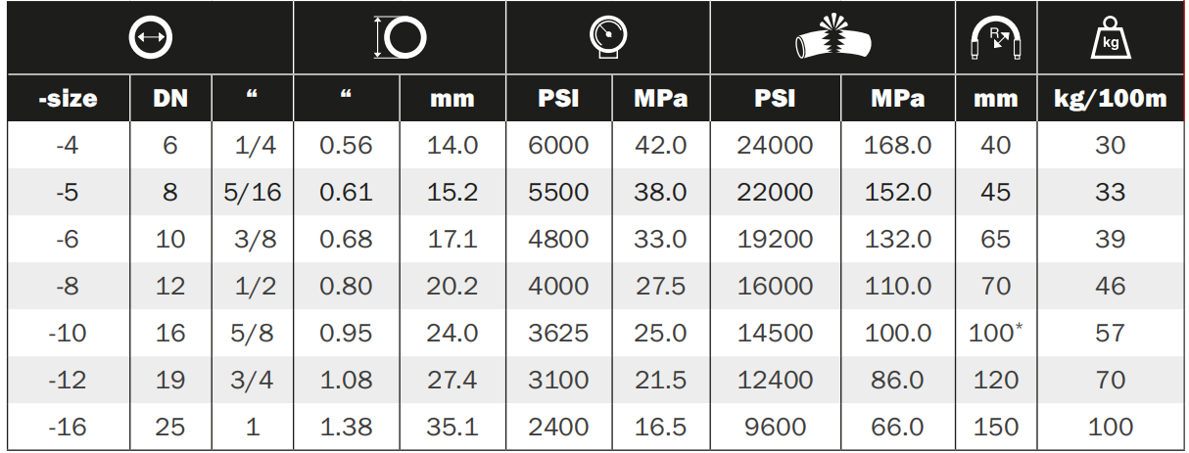The width and height of the screenshot is (1189, 453).
Task: Click the -4 size row cell
Action: [x=67, y=146]
